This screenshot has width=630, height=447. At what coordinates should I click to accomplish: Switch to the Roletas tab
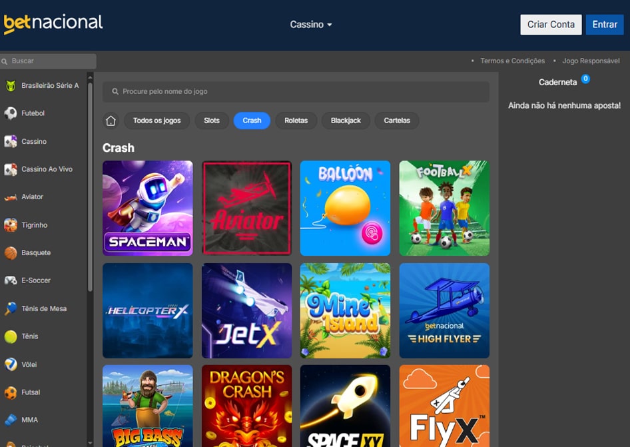tap(296, 121)
